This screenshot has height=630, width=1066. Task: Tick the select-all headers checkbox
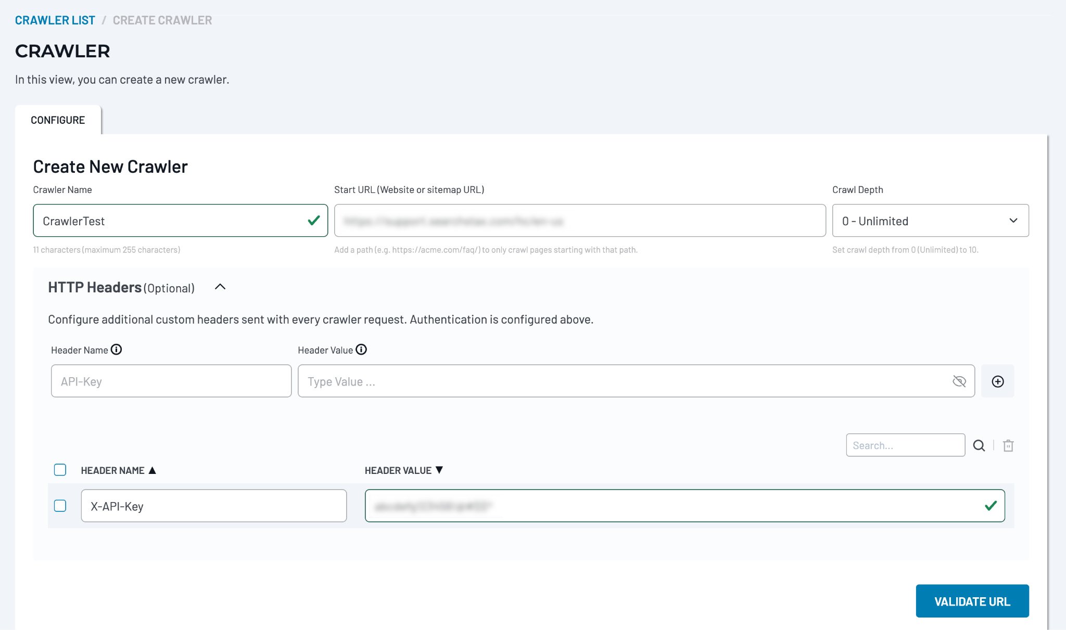click(60, 470)
